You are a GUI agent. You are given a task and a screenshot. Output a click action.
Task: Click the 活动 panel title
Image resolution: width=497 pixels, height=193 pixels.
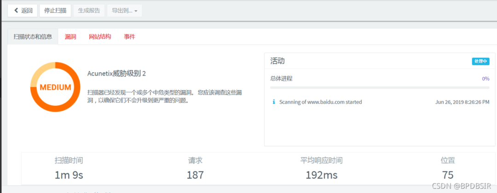tap(277, 61)
